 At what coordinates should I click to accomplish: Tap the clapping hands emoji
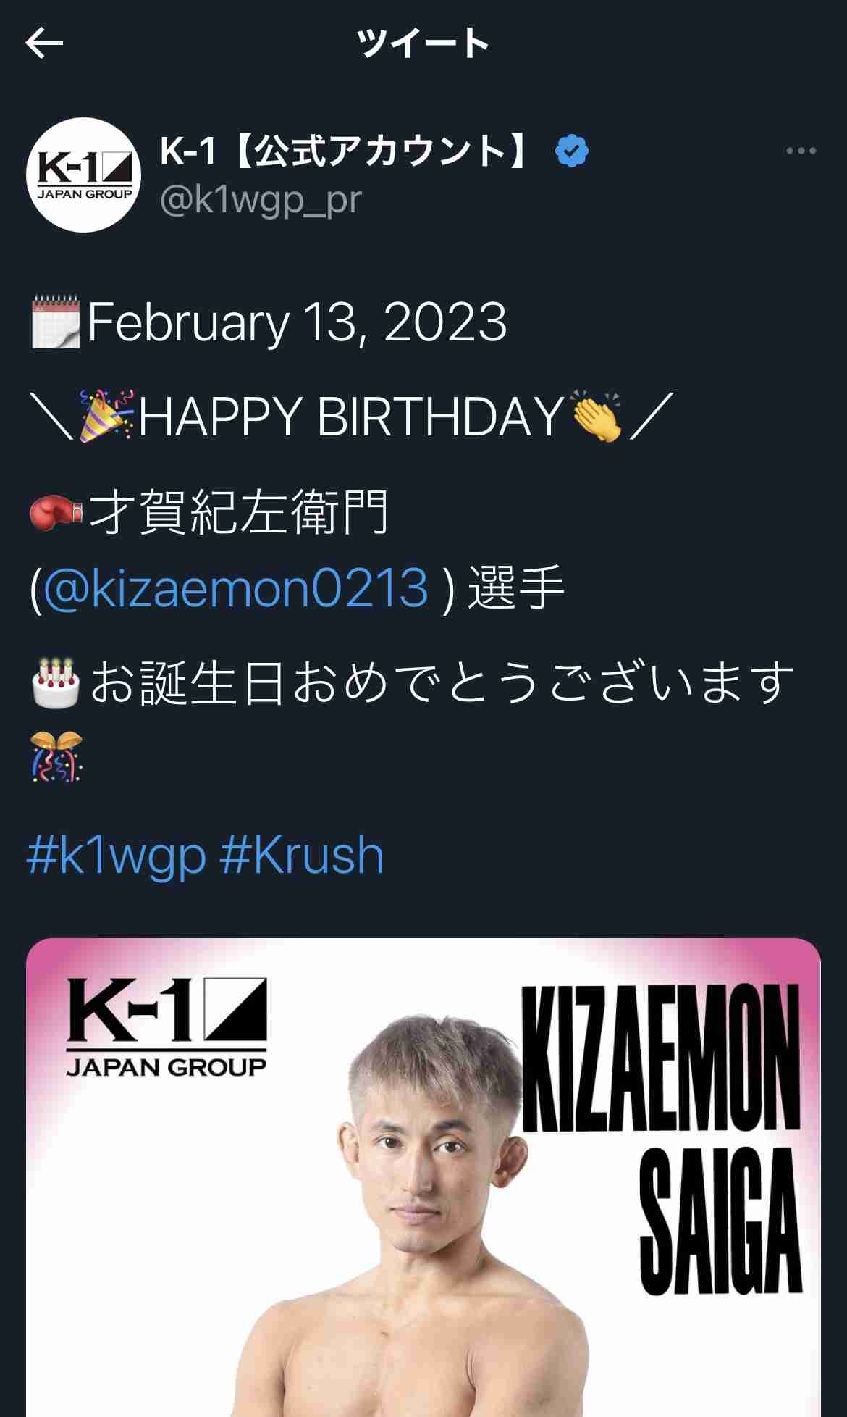597,416
